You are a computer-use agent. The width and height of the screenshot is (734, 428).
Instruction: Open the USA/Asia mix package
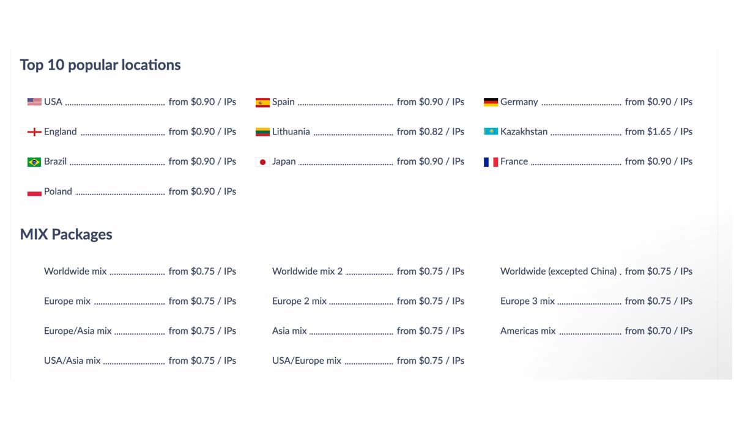(x=72, y=361)
